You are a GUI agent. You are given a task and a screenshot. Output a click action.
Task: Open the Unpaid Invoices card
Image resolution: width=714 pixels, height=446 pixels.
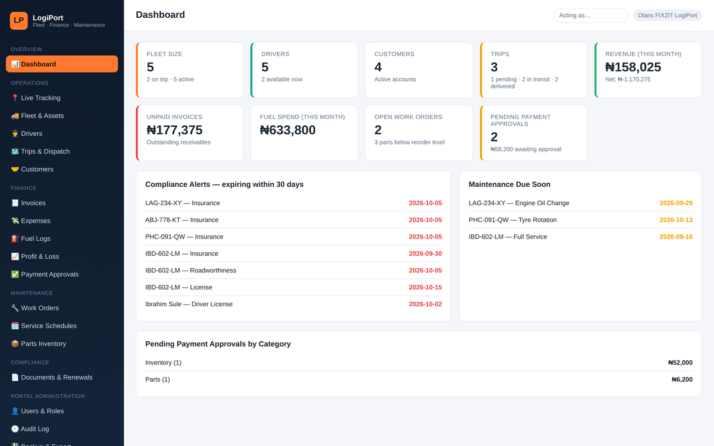189,133
